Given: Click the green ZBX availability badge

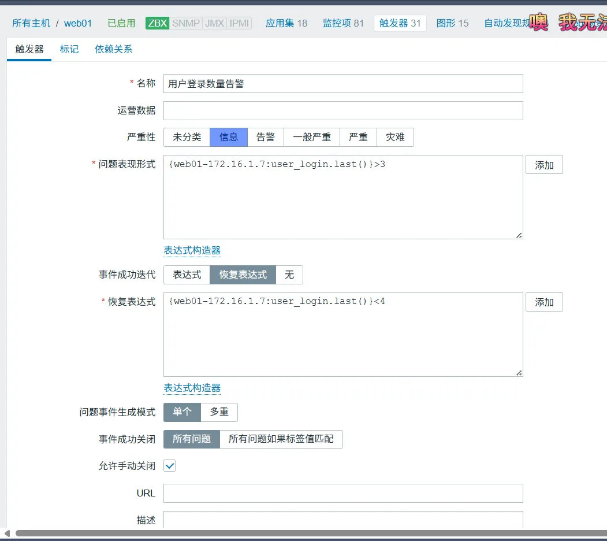Looking at the screenshot, I should (157, 23).
